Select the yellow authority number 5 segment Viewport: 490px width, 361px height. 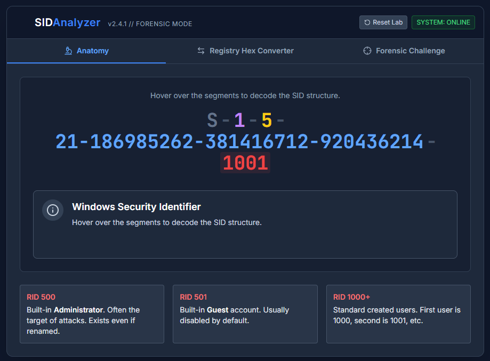[x=267, y=121]
